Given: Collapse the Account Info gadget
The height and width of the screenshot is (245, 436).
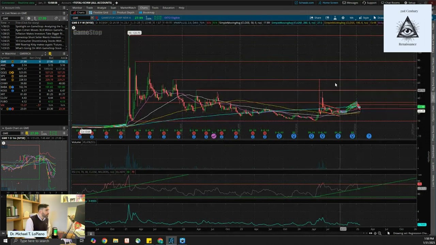Looking at the screenshot, I should [3, 7].
